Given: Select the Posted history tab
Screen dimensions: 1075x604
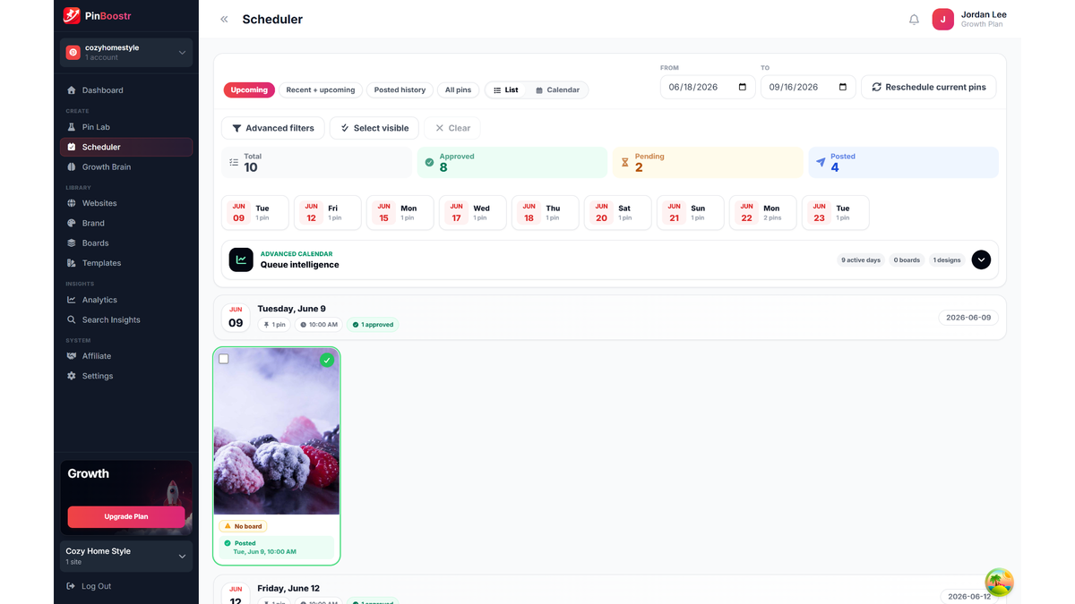Looking at the screenshot, I should [x=400, y=90].
